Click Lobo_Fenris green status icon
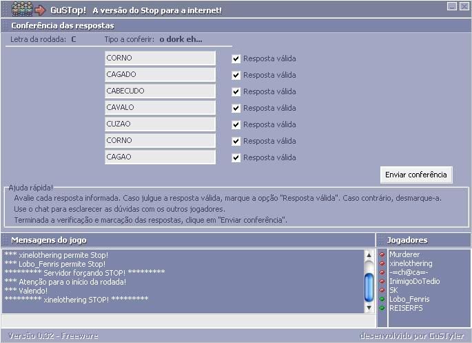 coord(382,299)
